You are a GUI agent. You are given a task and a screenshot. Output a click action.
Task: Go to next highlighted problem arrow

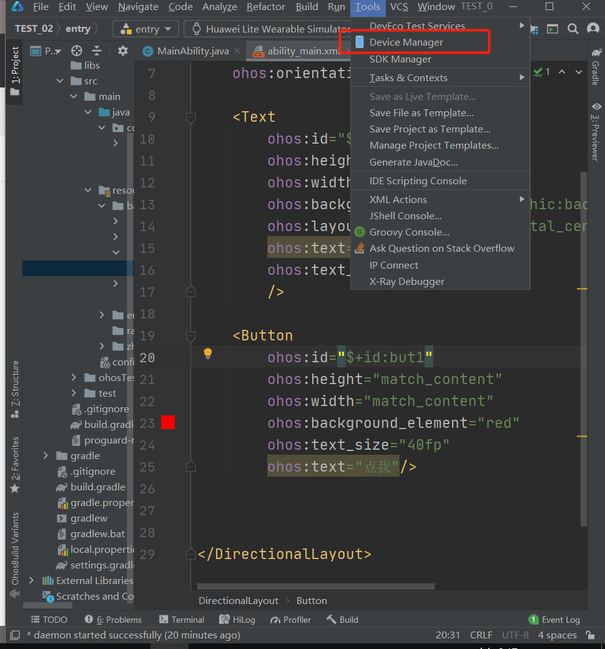(579, 72)
